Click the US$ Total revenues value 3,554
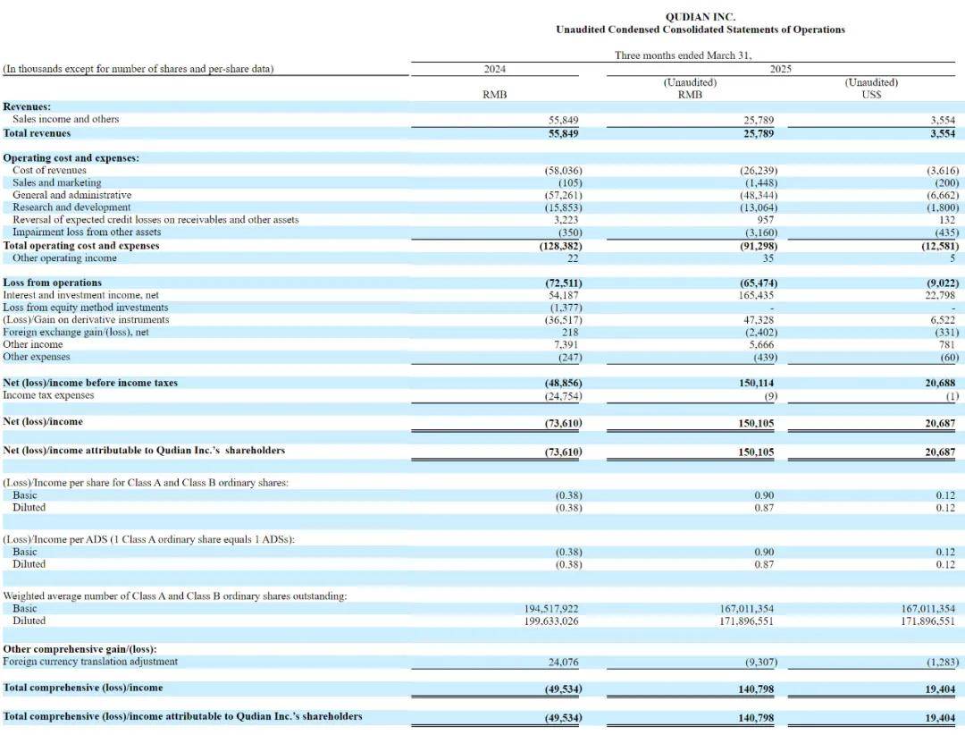 943,134
